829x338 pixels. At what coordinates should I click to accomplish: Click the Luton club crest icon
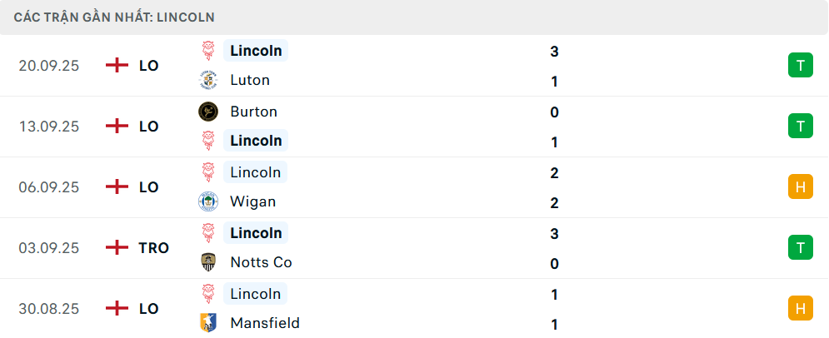208,80
